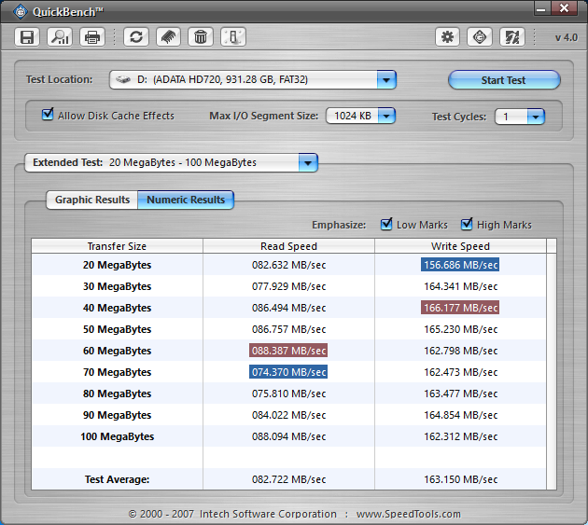Click the trash can delete icon
Viewport: 588px width, 525px height.
[200, 37]
